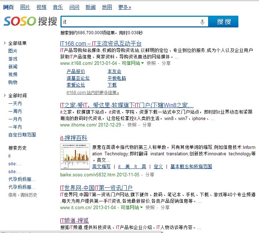Click inside the search input field
This screenshot has height=233, width=259.
130,22
